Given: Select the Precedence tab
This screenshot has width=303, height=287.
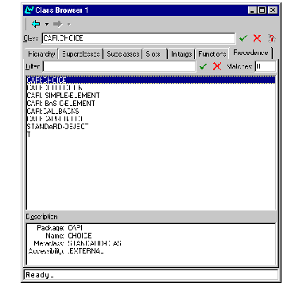Looking at the screenshot, I should (x=251, y=53).
